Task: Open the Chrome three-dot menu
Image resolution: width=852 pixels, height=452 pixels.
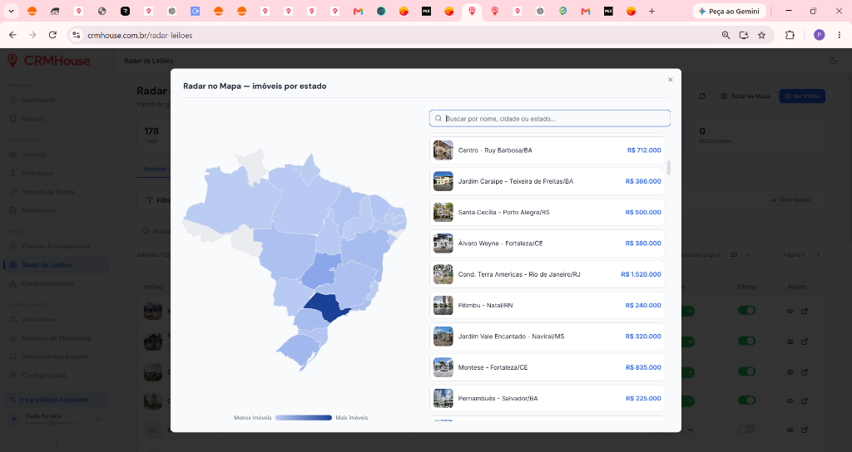Action: pos(839,35)
